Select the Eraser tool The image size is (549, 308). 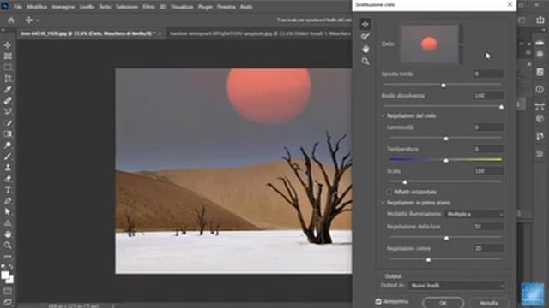(8, 179)
